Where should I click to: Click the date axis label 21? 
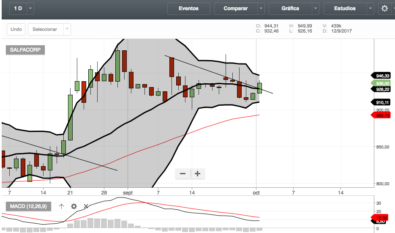click(x=70, y=193)
